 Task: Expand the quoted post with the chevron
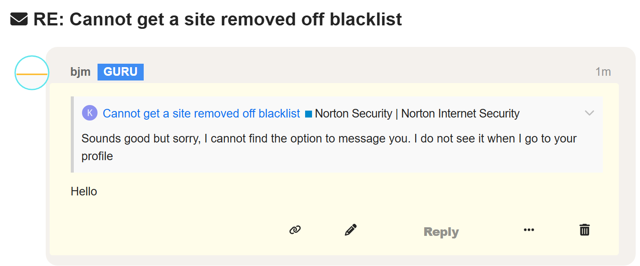tap(589, 113)
